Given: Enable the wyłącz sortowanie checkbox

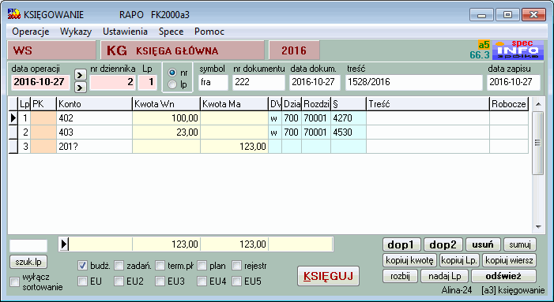Looking at the screenshot, I should (14, 281).
